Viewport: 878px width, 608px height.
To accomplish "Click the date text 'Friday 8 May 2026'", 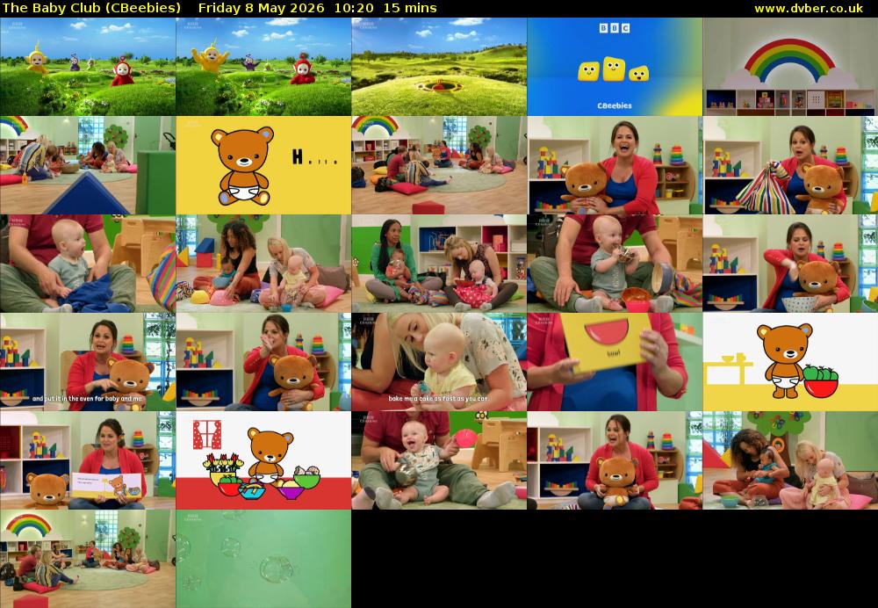I will coord(261,9).
